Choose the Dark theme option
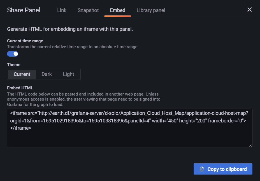The width and height of the screenshot is (260, 181). pos(47,74)
